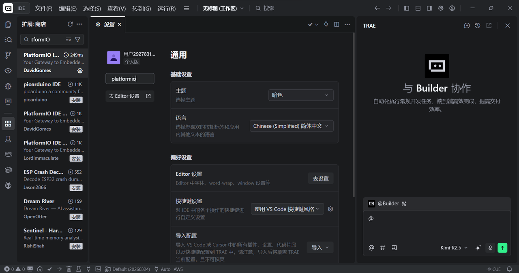The height and width of the screenshot is (273, 519).
Task: Open more actions in extensions store header
Action: click(x=79, y=24)
